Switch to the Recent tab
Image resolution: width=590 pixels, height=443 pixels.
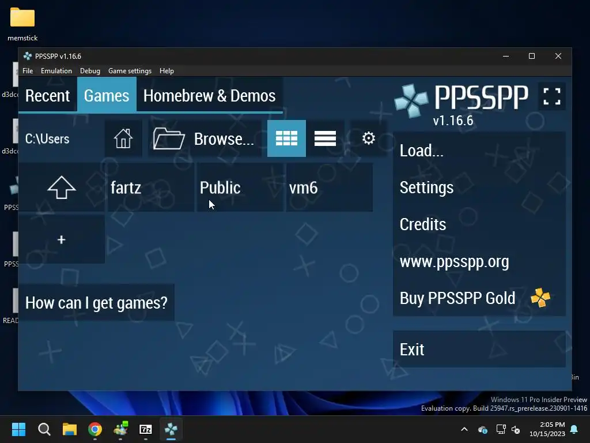[x=47, y=96]
